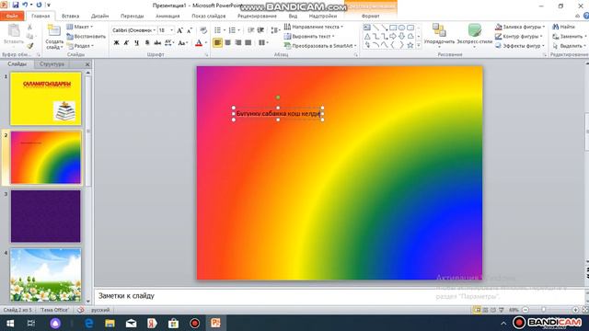Choose the triangle shape in the gallery
The image size is (589, 331).
click(x=367, y=37)
